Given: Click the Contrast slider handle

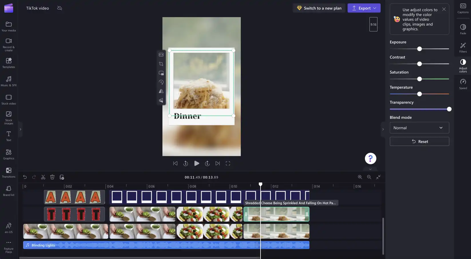Looking at the screenshot, I should point(419,64).
